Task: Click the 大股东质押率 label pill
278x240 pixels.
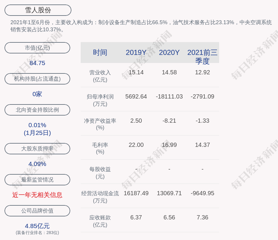Action: tap(37, 148)
